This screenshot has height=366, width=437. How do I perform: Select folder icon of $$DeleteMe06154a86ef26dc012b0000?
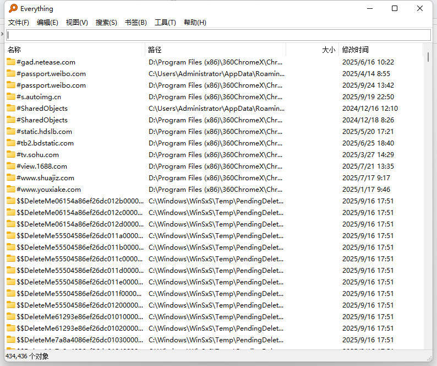(11, 201)
